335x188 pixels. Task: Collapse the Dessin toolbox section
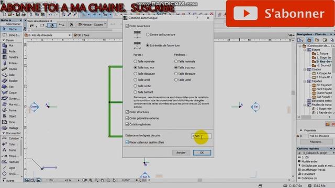coord(4,40)
